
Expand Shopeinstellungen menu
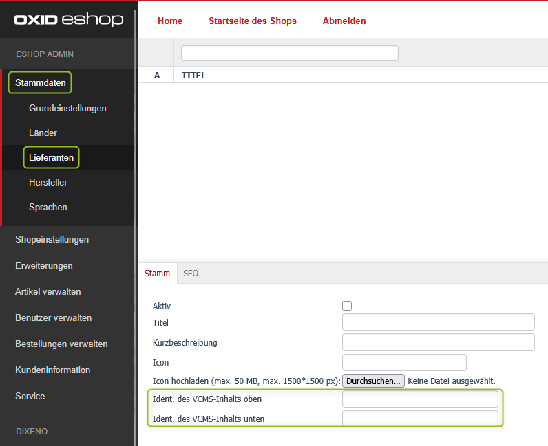click(52, 239)
